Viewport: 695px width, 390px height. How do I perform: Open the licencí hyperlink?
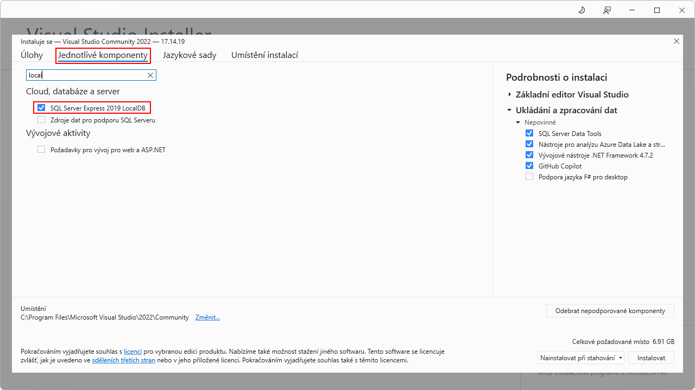tap(132, 351)
